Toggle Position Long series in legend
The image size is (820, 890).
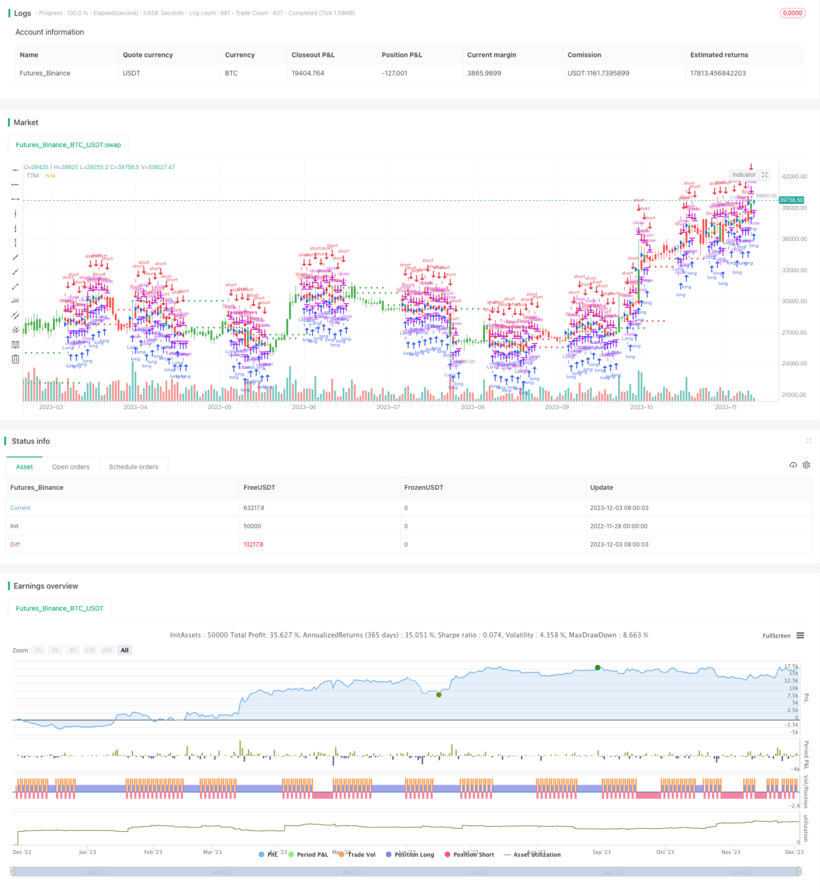coord(410,855)
